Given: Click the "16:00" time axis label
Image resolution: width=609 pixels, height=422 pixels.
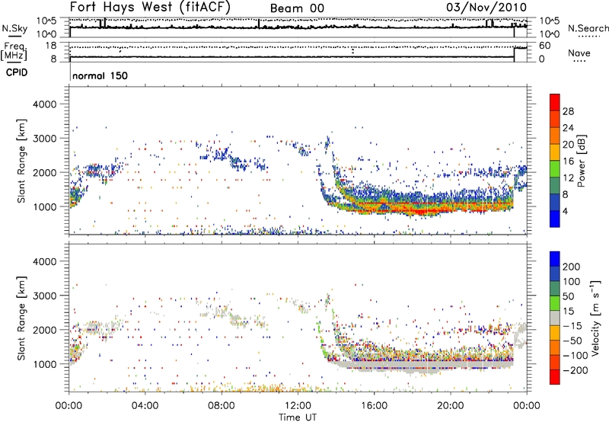Looking at the screenshot, I should 374,406.
